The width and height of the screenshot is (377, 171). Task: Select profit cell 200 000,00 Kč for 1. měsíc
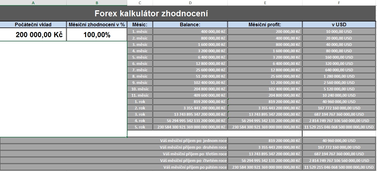coord(265,31)
